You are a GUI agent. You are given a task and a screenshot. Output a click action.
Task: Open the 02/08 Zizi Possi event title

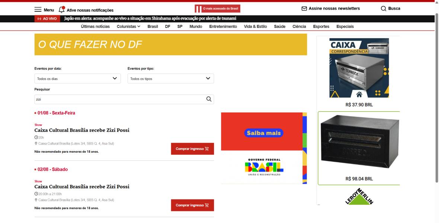(82, 186)
